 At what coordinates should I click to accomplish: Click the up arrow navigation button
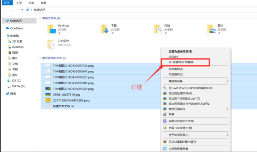click(x=23, y=10)
